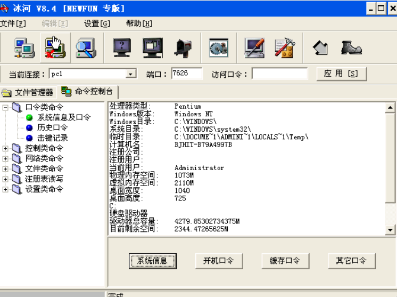Click the boot shoe exit icon
The image size is (397, 297).
click(x=351, y=48)
